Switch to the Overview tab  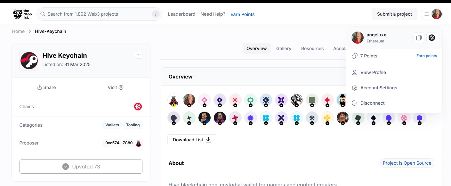pyautogui.click(x=257, y=48)
